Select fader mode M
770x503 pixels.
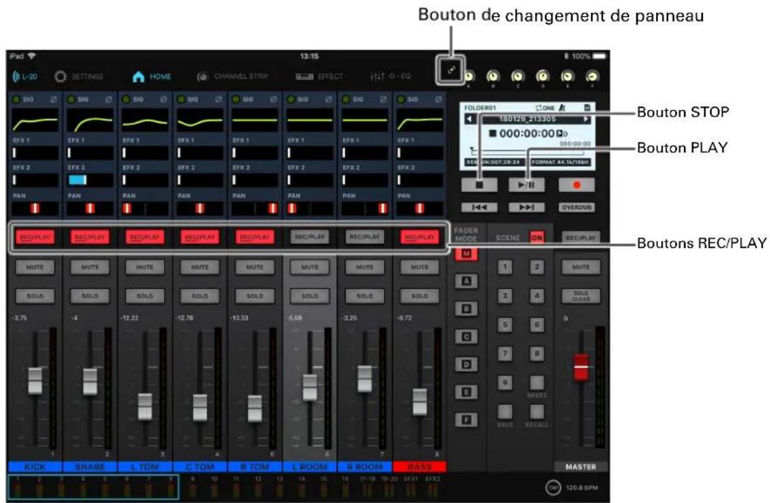[x=466, y=254]
